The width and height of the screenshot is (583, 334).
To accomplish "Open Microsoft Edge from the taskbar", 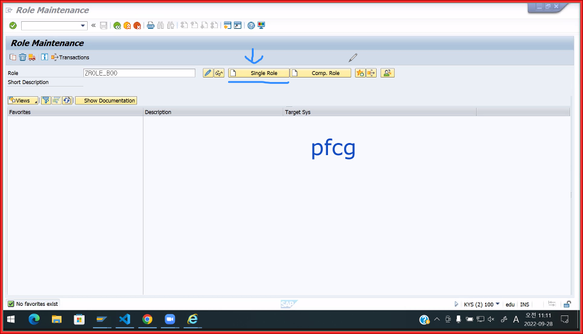I will (34, 319).
